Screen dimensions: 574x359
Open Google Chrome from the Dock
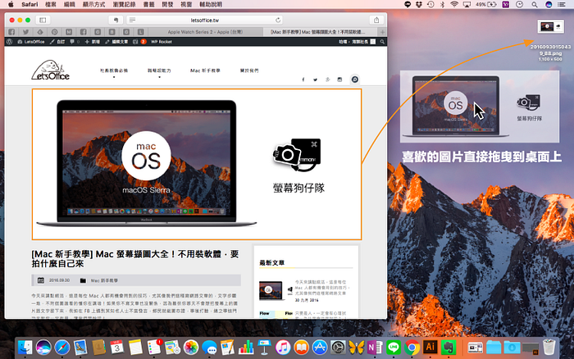click(412, 347)
